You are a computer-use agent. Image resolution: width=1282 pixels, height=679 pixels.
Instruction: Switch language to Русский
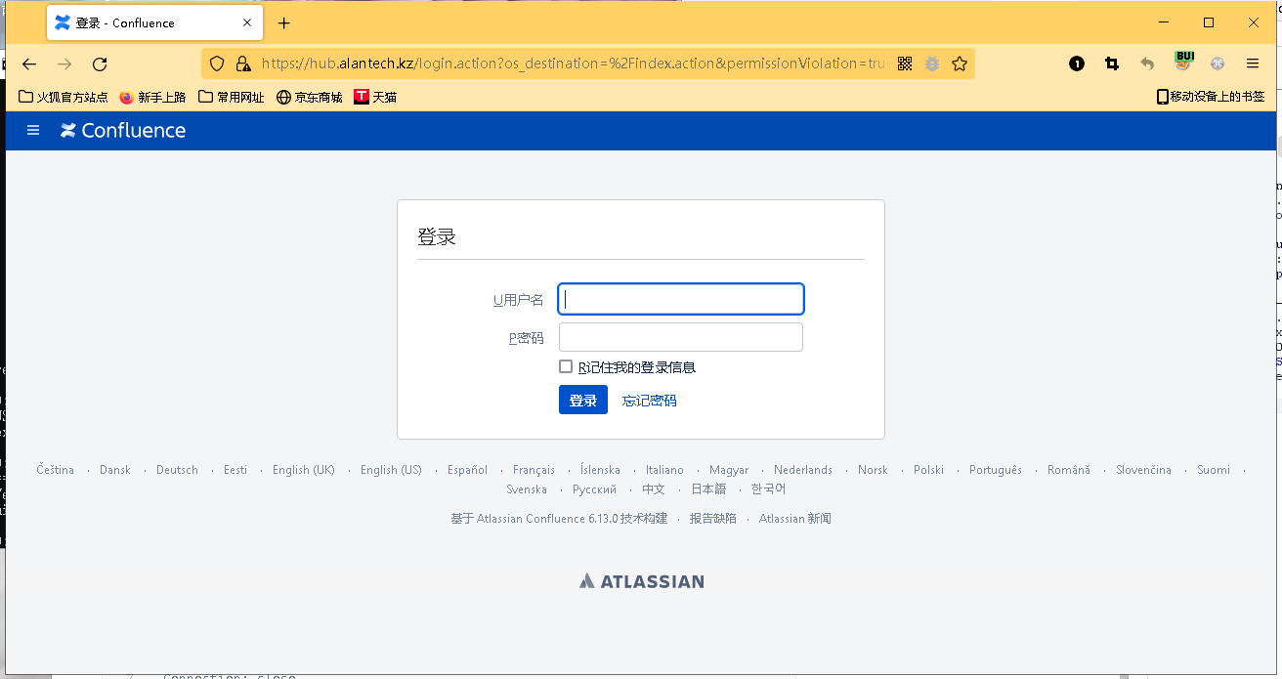[x=594, y=489]
